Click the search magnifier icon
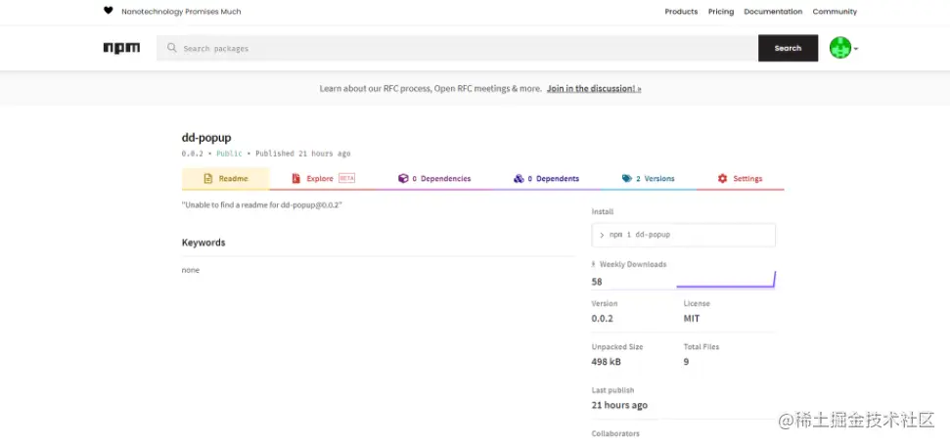 coord(172,48)
